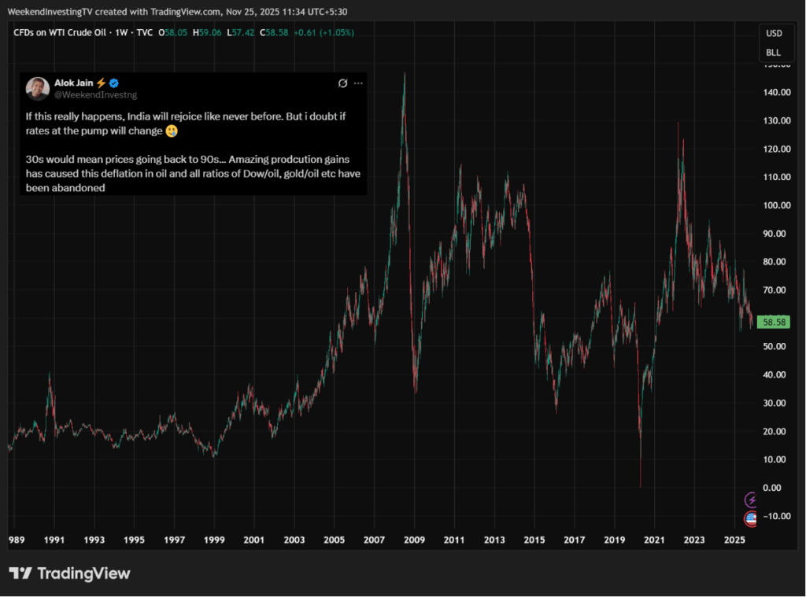The height and width of the screenshot is (597, 806).
Task: Click Alok Jain's profile picture
Action: (x=37, y=88)
